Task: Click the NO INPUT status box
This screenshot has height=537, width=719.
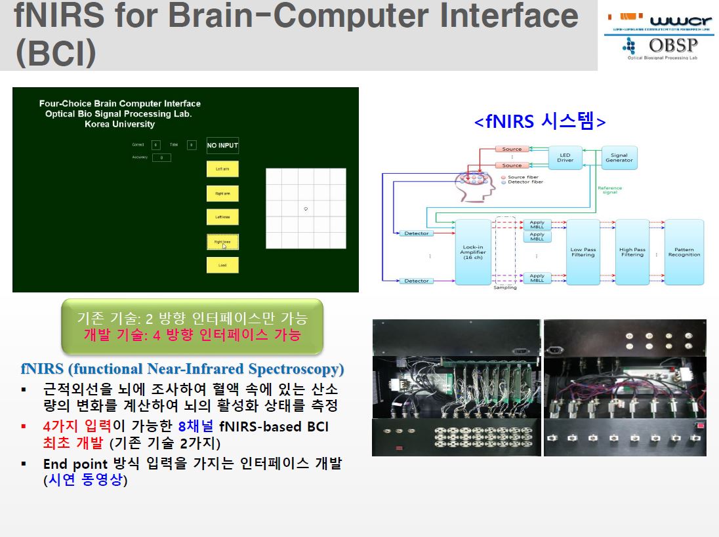Action: click(222, 146)
